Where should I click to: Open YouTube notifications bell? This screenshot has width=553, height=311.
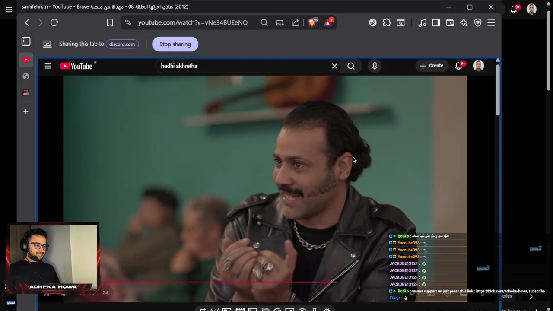pyautogui.click(x=459, y=66)
